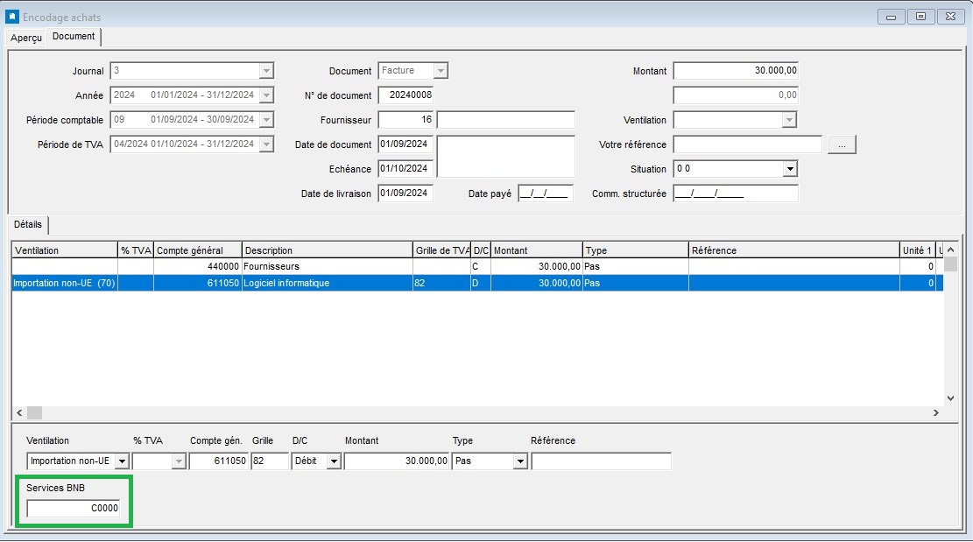Click the Grille de TVA column header
The width and height of the screenshot is (973, 542).
coord(441,250)
